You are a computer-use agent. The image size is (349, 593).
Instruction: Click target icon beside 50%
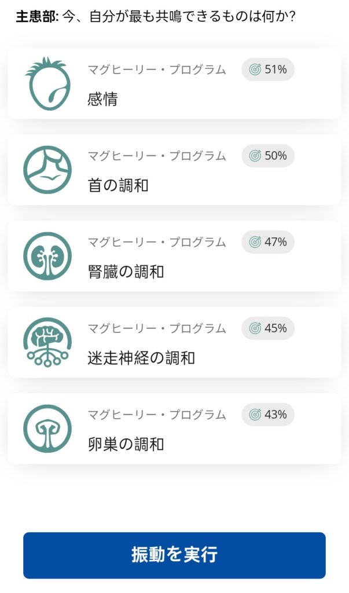[255, 156]
